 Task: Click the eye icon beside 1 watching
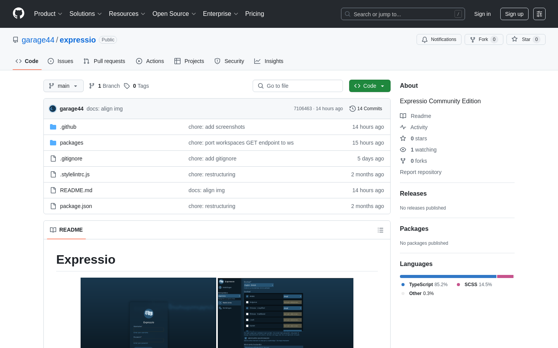[x=403, y=150]
